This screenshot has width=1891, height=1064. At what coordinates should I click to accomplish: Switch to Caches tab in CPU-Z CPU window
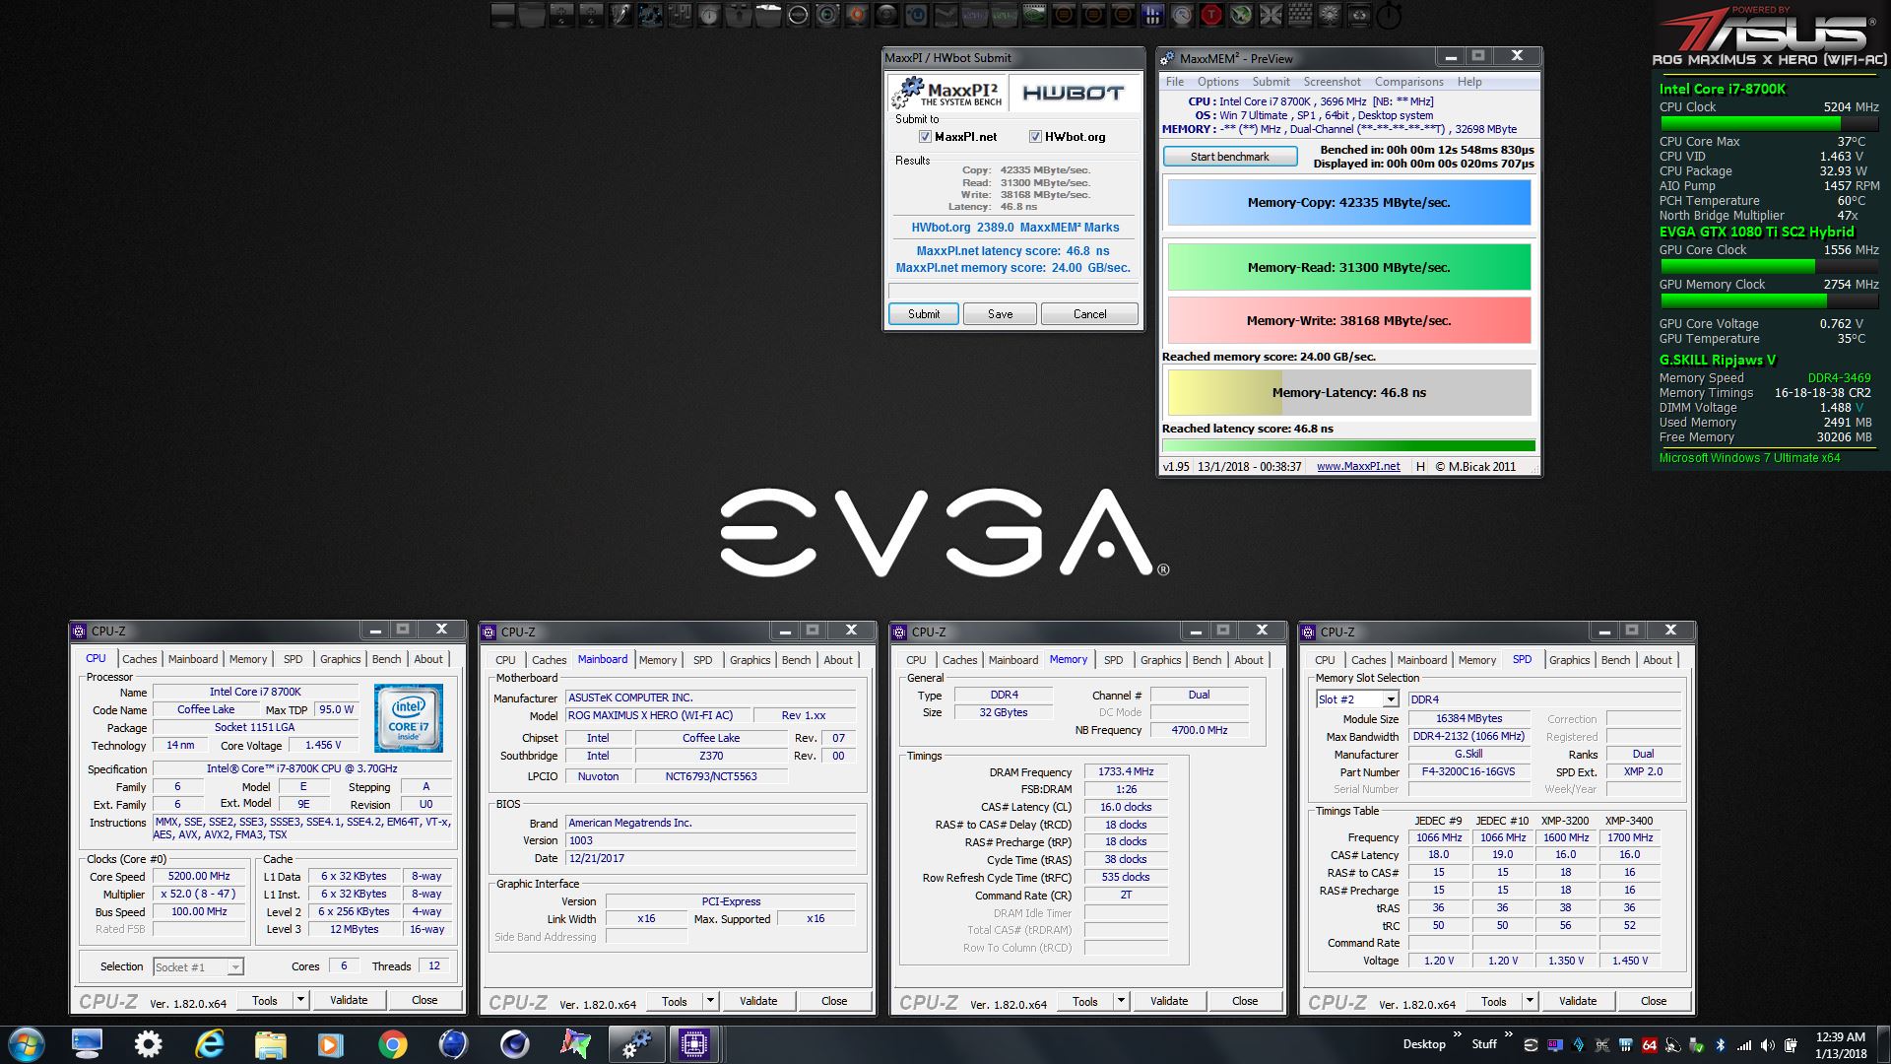[139, 659]
